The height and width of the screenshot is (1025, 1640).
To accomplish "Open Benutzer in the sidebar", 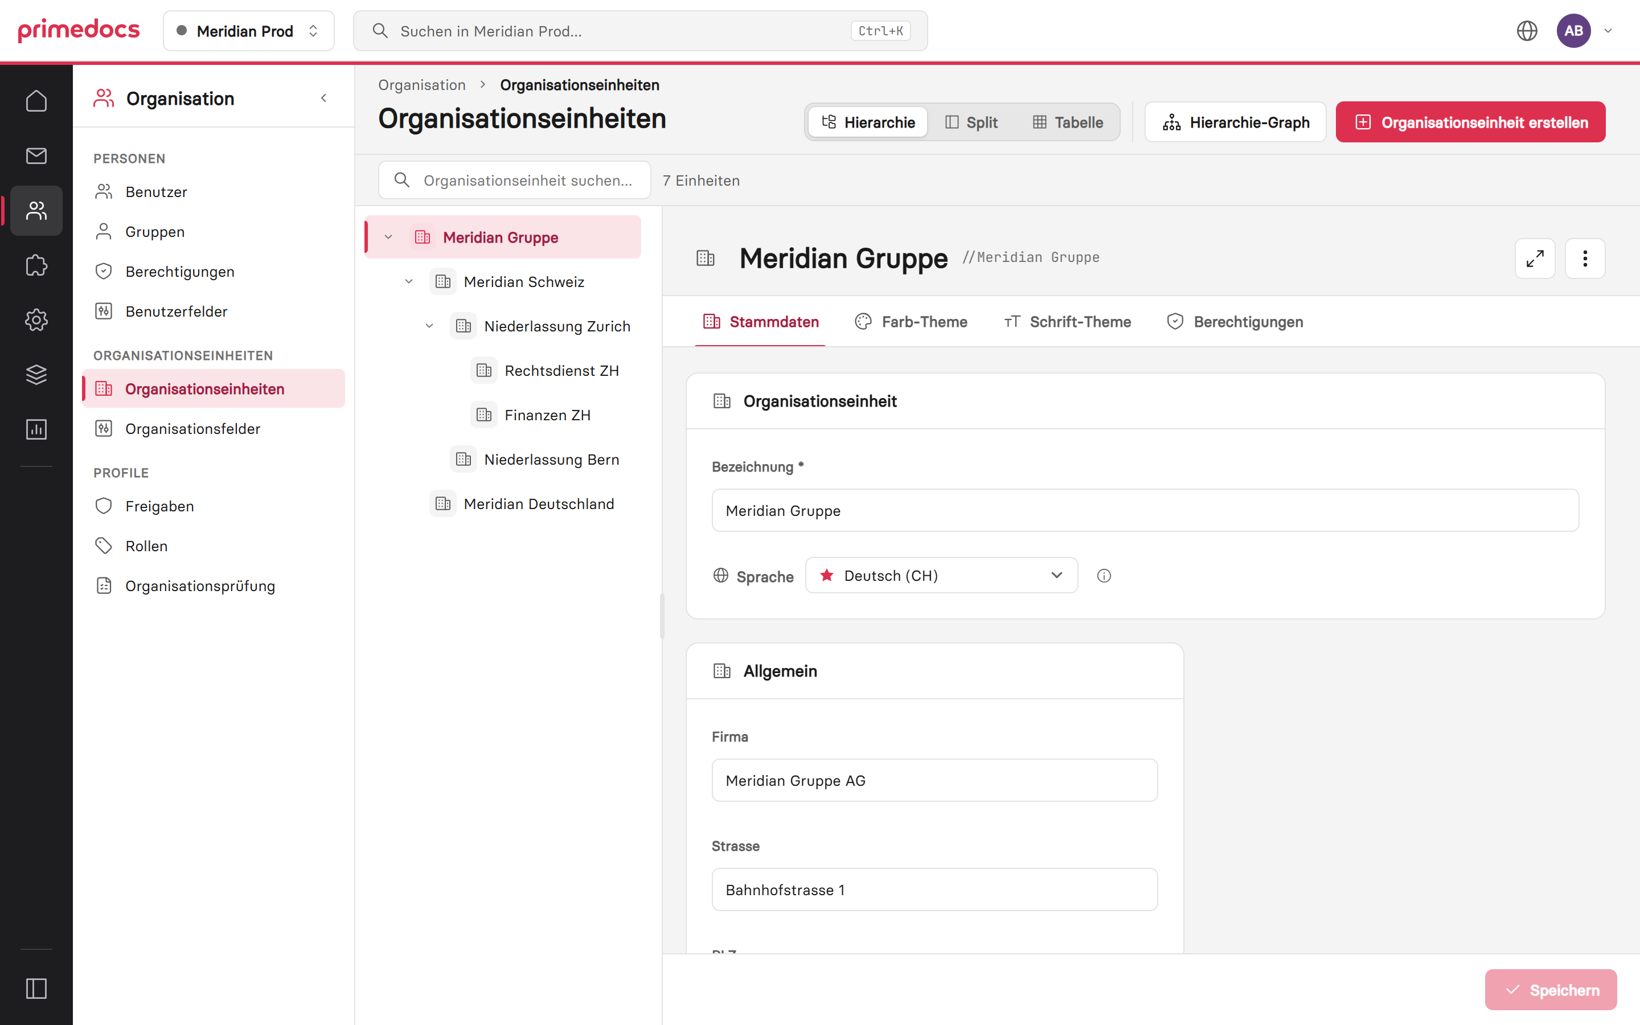I will click(x=214, y=192).
